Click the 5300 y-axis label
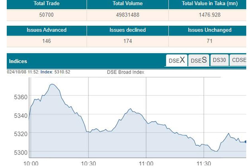Viewport: 251px width, 167px height. pos(21,153)
